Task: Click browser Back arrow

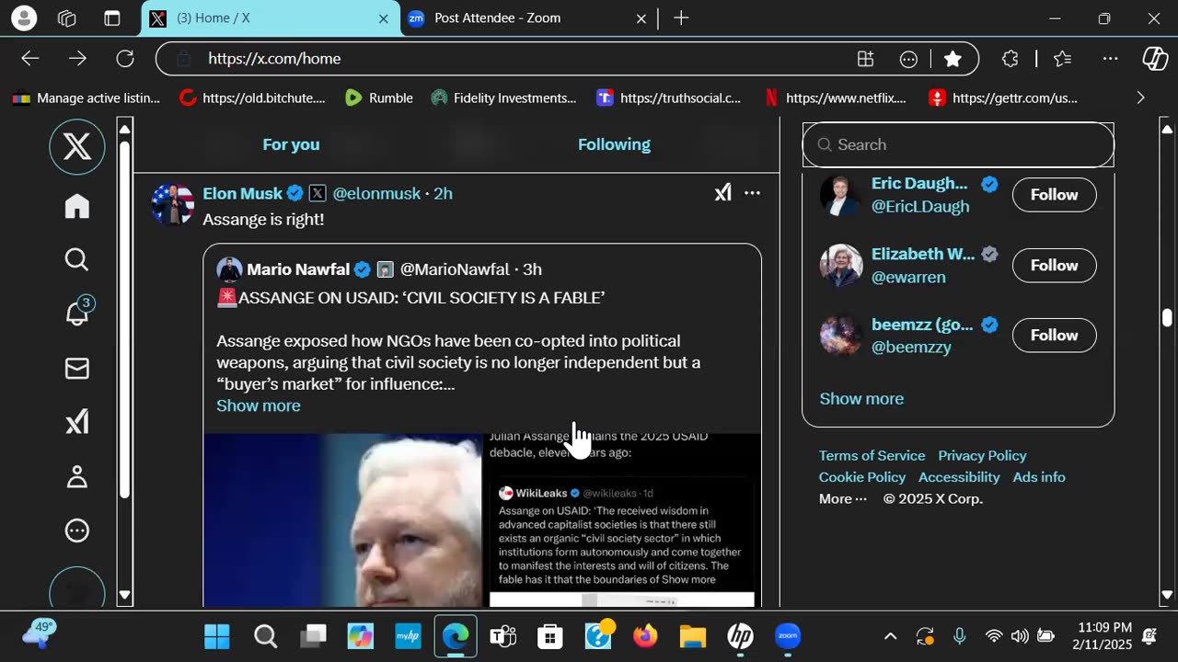Action: [30, 59]
